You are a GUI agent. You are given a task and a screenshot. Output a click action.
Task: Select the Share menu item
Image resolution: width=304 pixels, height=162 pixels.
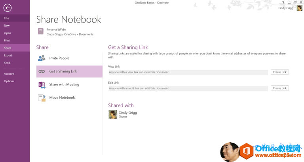(15, 48)
